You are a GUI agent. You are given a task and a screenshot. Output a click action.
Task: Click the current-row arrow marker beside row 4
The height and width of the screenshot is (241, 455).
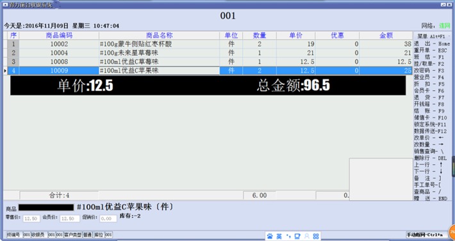(5, 70)
